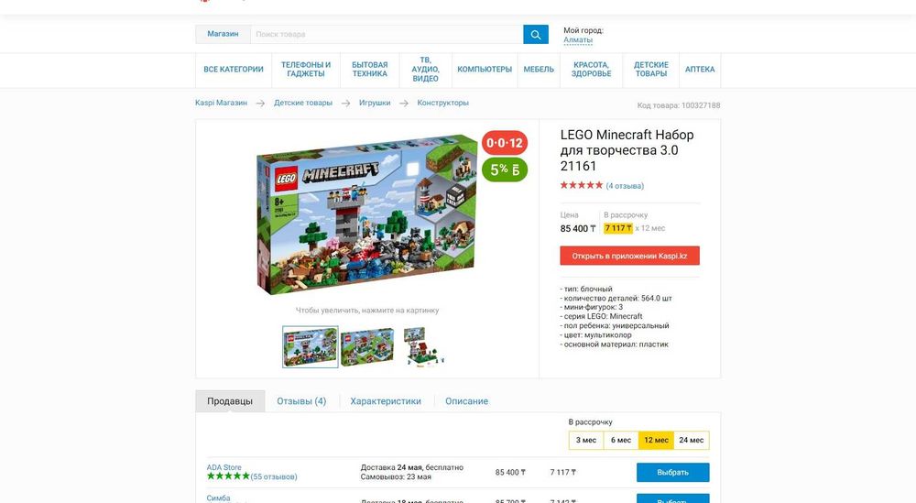This screenshot has width=916, height=503.
Task: Choose the 24 мес installment option
Action: point(691,440)
